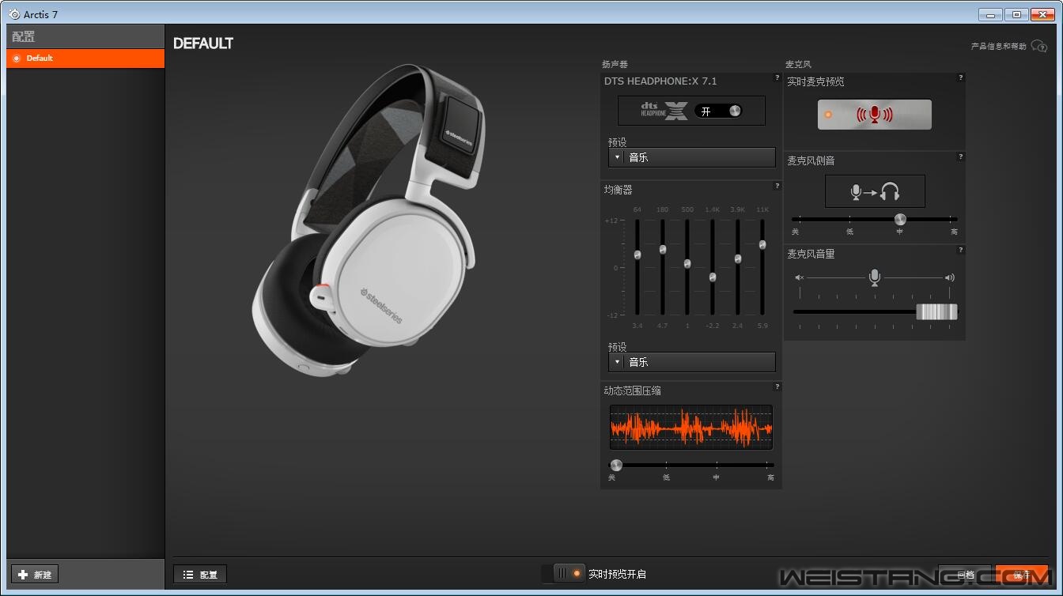Click the DEFAULT configuration title
1063x596 pixels.
[203, 43]
